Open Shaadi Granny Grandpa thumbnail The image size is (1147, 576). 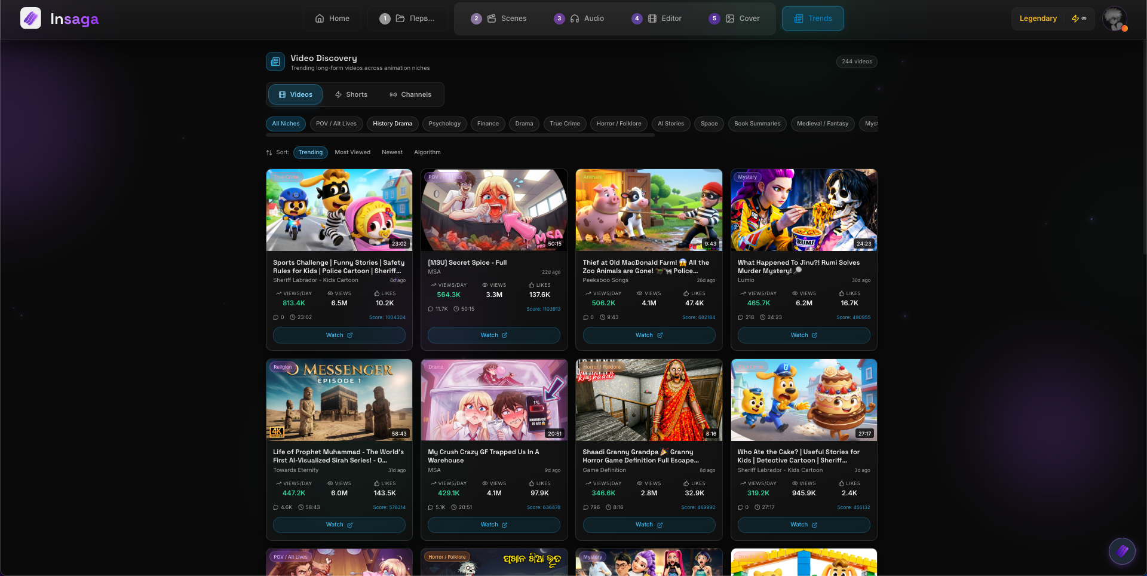pyautogui.click(x=649, y=400)
